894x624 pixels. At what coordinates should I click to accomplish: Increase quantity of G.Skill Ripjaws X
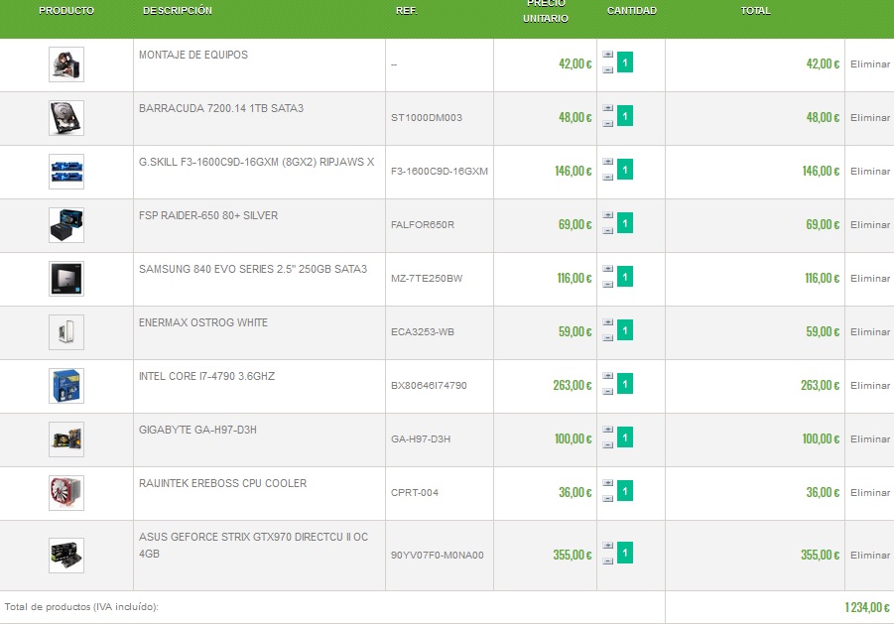608,162
